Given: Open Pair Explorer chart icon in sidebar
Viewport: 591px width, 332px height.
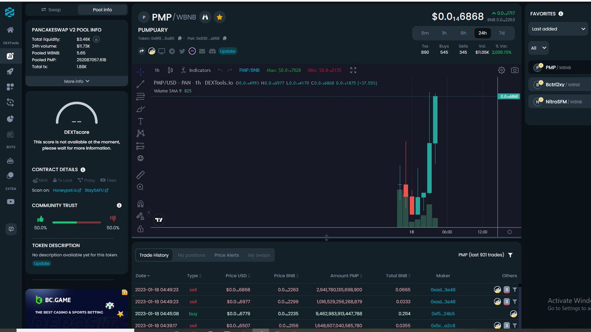Looking at the screenshot, I should click(10, 56).
